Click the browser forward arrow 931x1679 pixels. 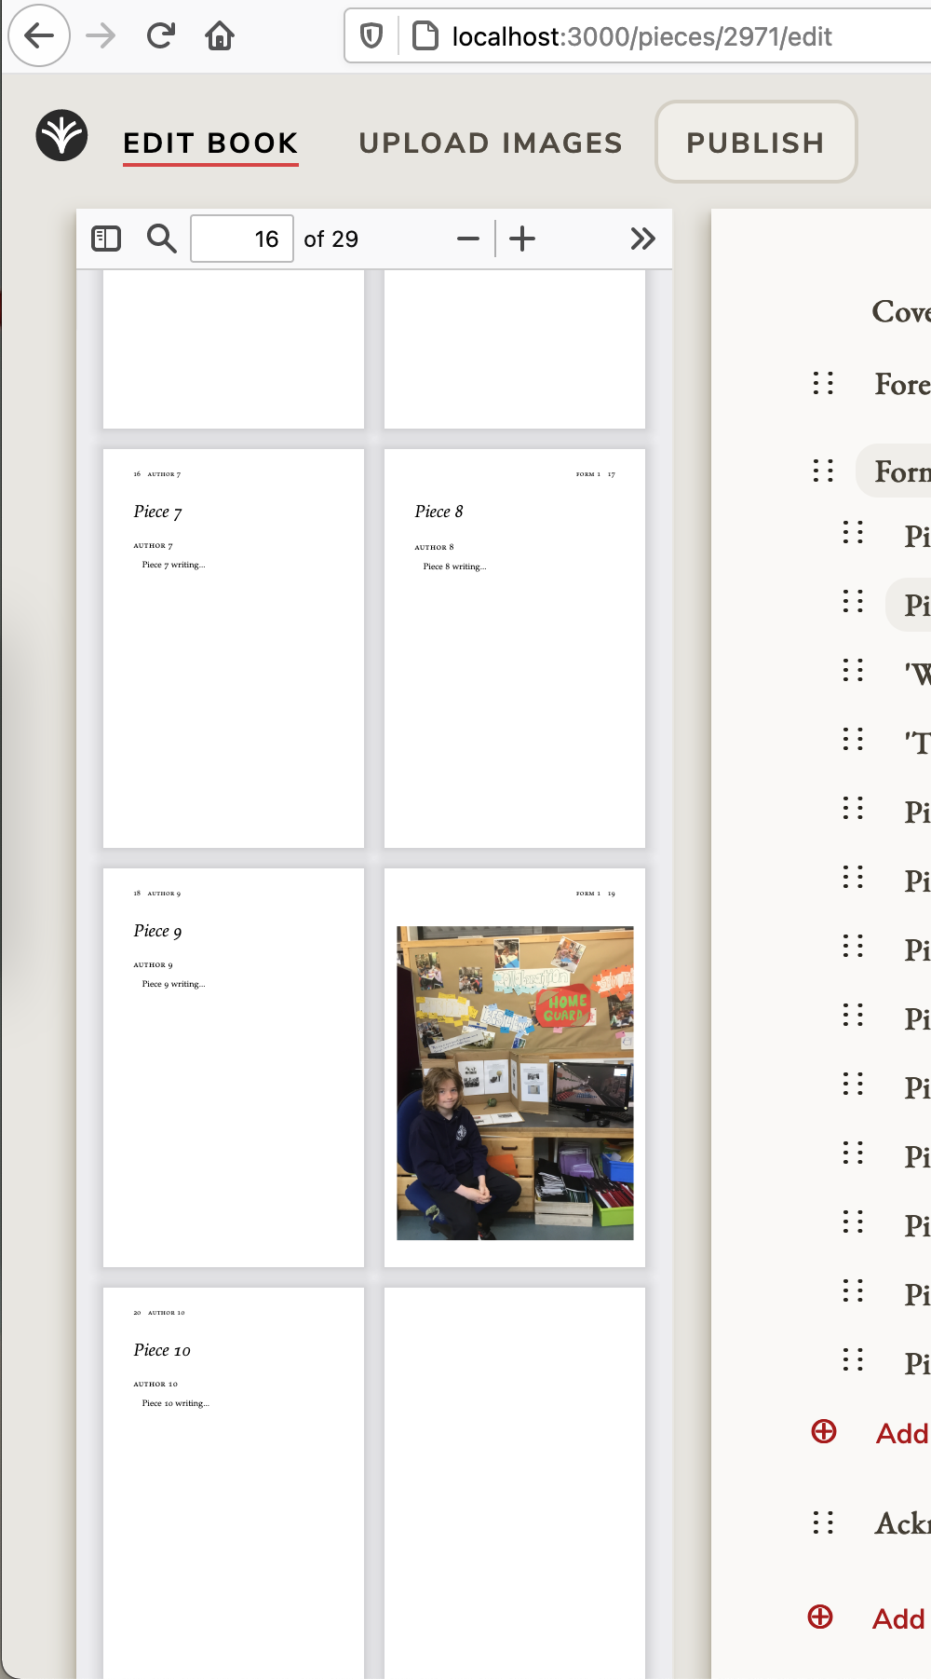(x=101, y=35)
